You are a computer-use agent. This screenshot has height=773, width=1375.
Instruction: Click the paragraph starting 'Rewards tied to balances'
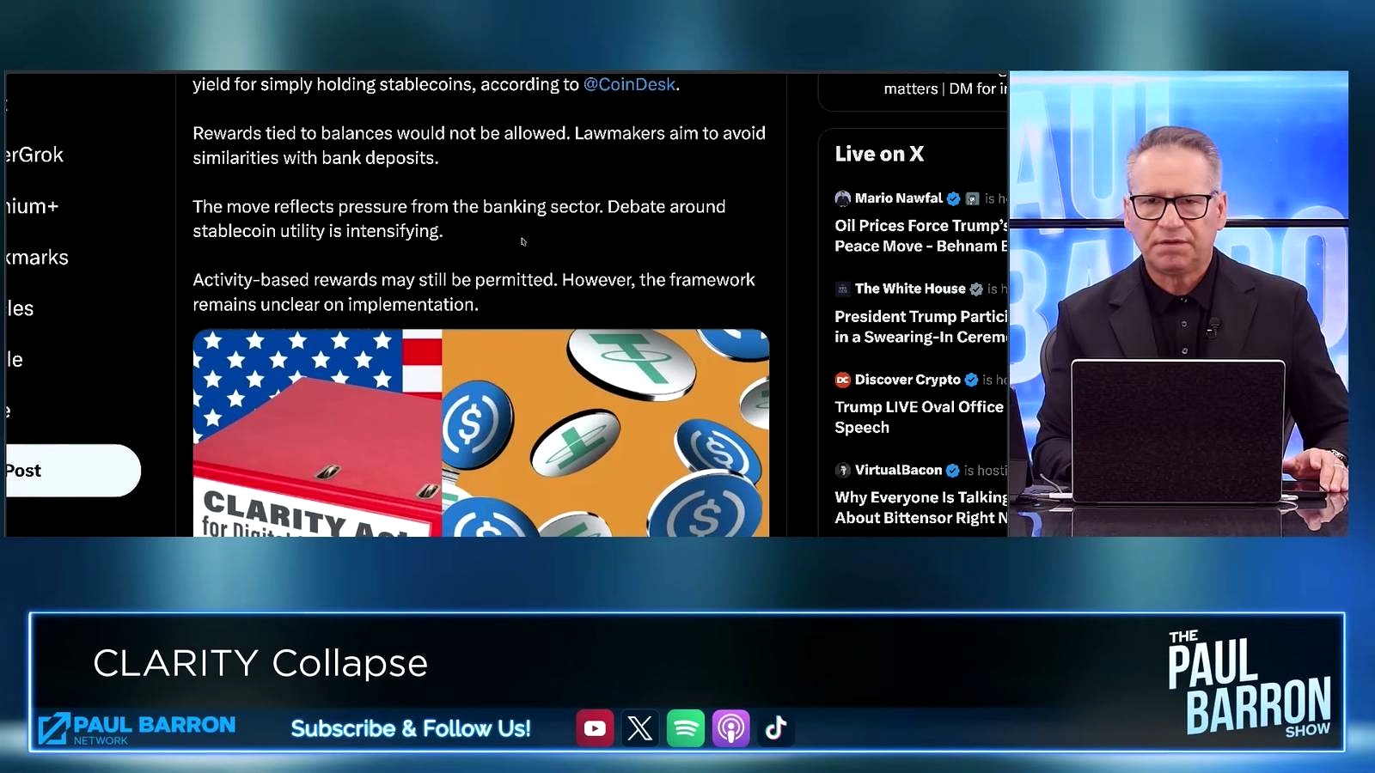479,145
